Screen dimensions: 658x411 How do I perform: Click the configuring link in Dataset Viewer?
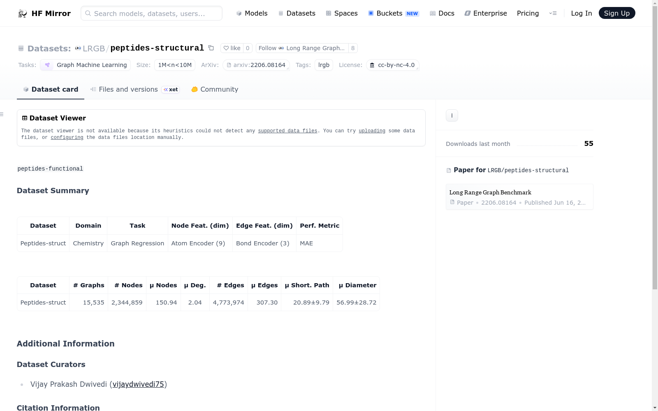coord(67,138)
